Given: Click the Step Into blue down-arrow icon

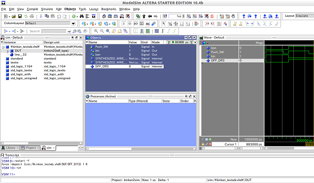Looking at the screenshot, I should pyautogui.click(x=244, y=16).
